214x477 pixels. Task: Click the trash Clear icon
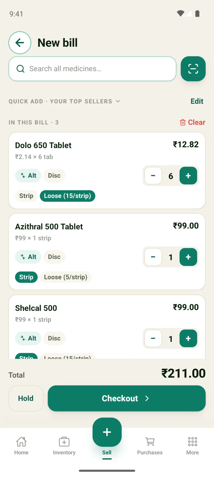tap(183, 122)
